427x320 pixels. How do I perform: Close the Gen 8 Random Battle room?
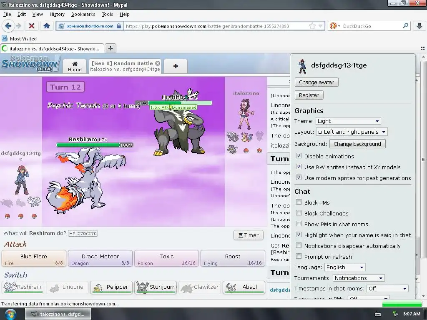(x=157, y=63)
